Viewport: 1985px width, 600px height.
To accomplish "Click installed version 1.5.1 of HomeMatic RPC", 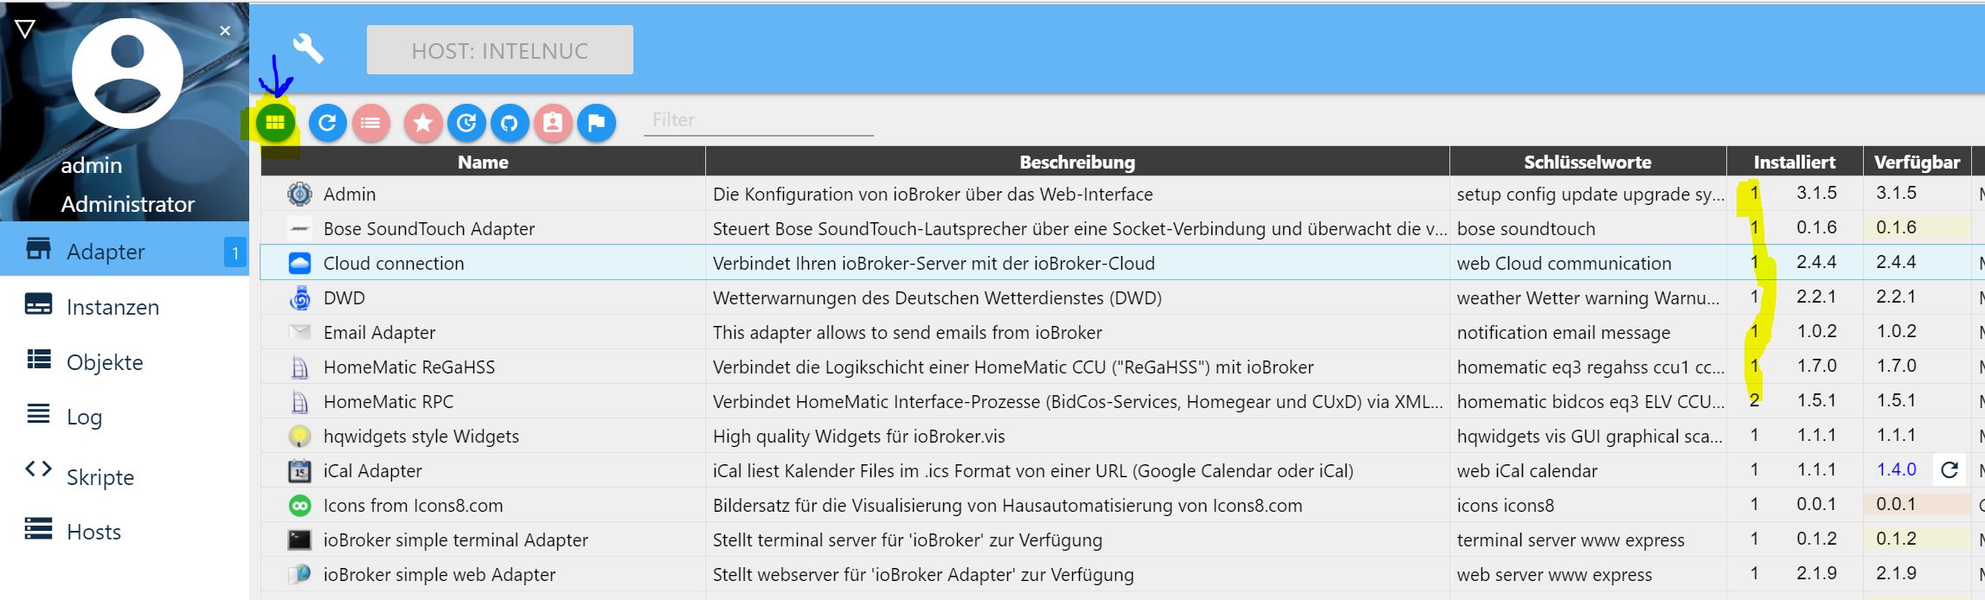I will (x=1816, y=399).
